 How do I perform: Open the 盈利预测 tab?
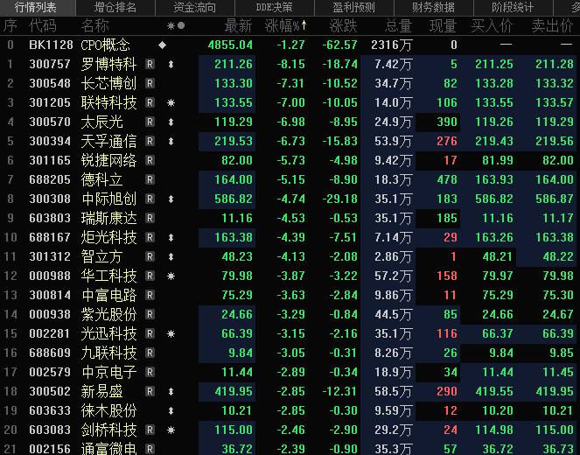pos(353,7)
